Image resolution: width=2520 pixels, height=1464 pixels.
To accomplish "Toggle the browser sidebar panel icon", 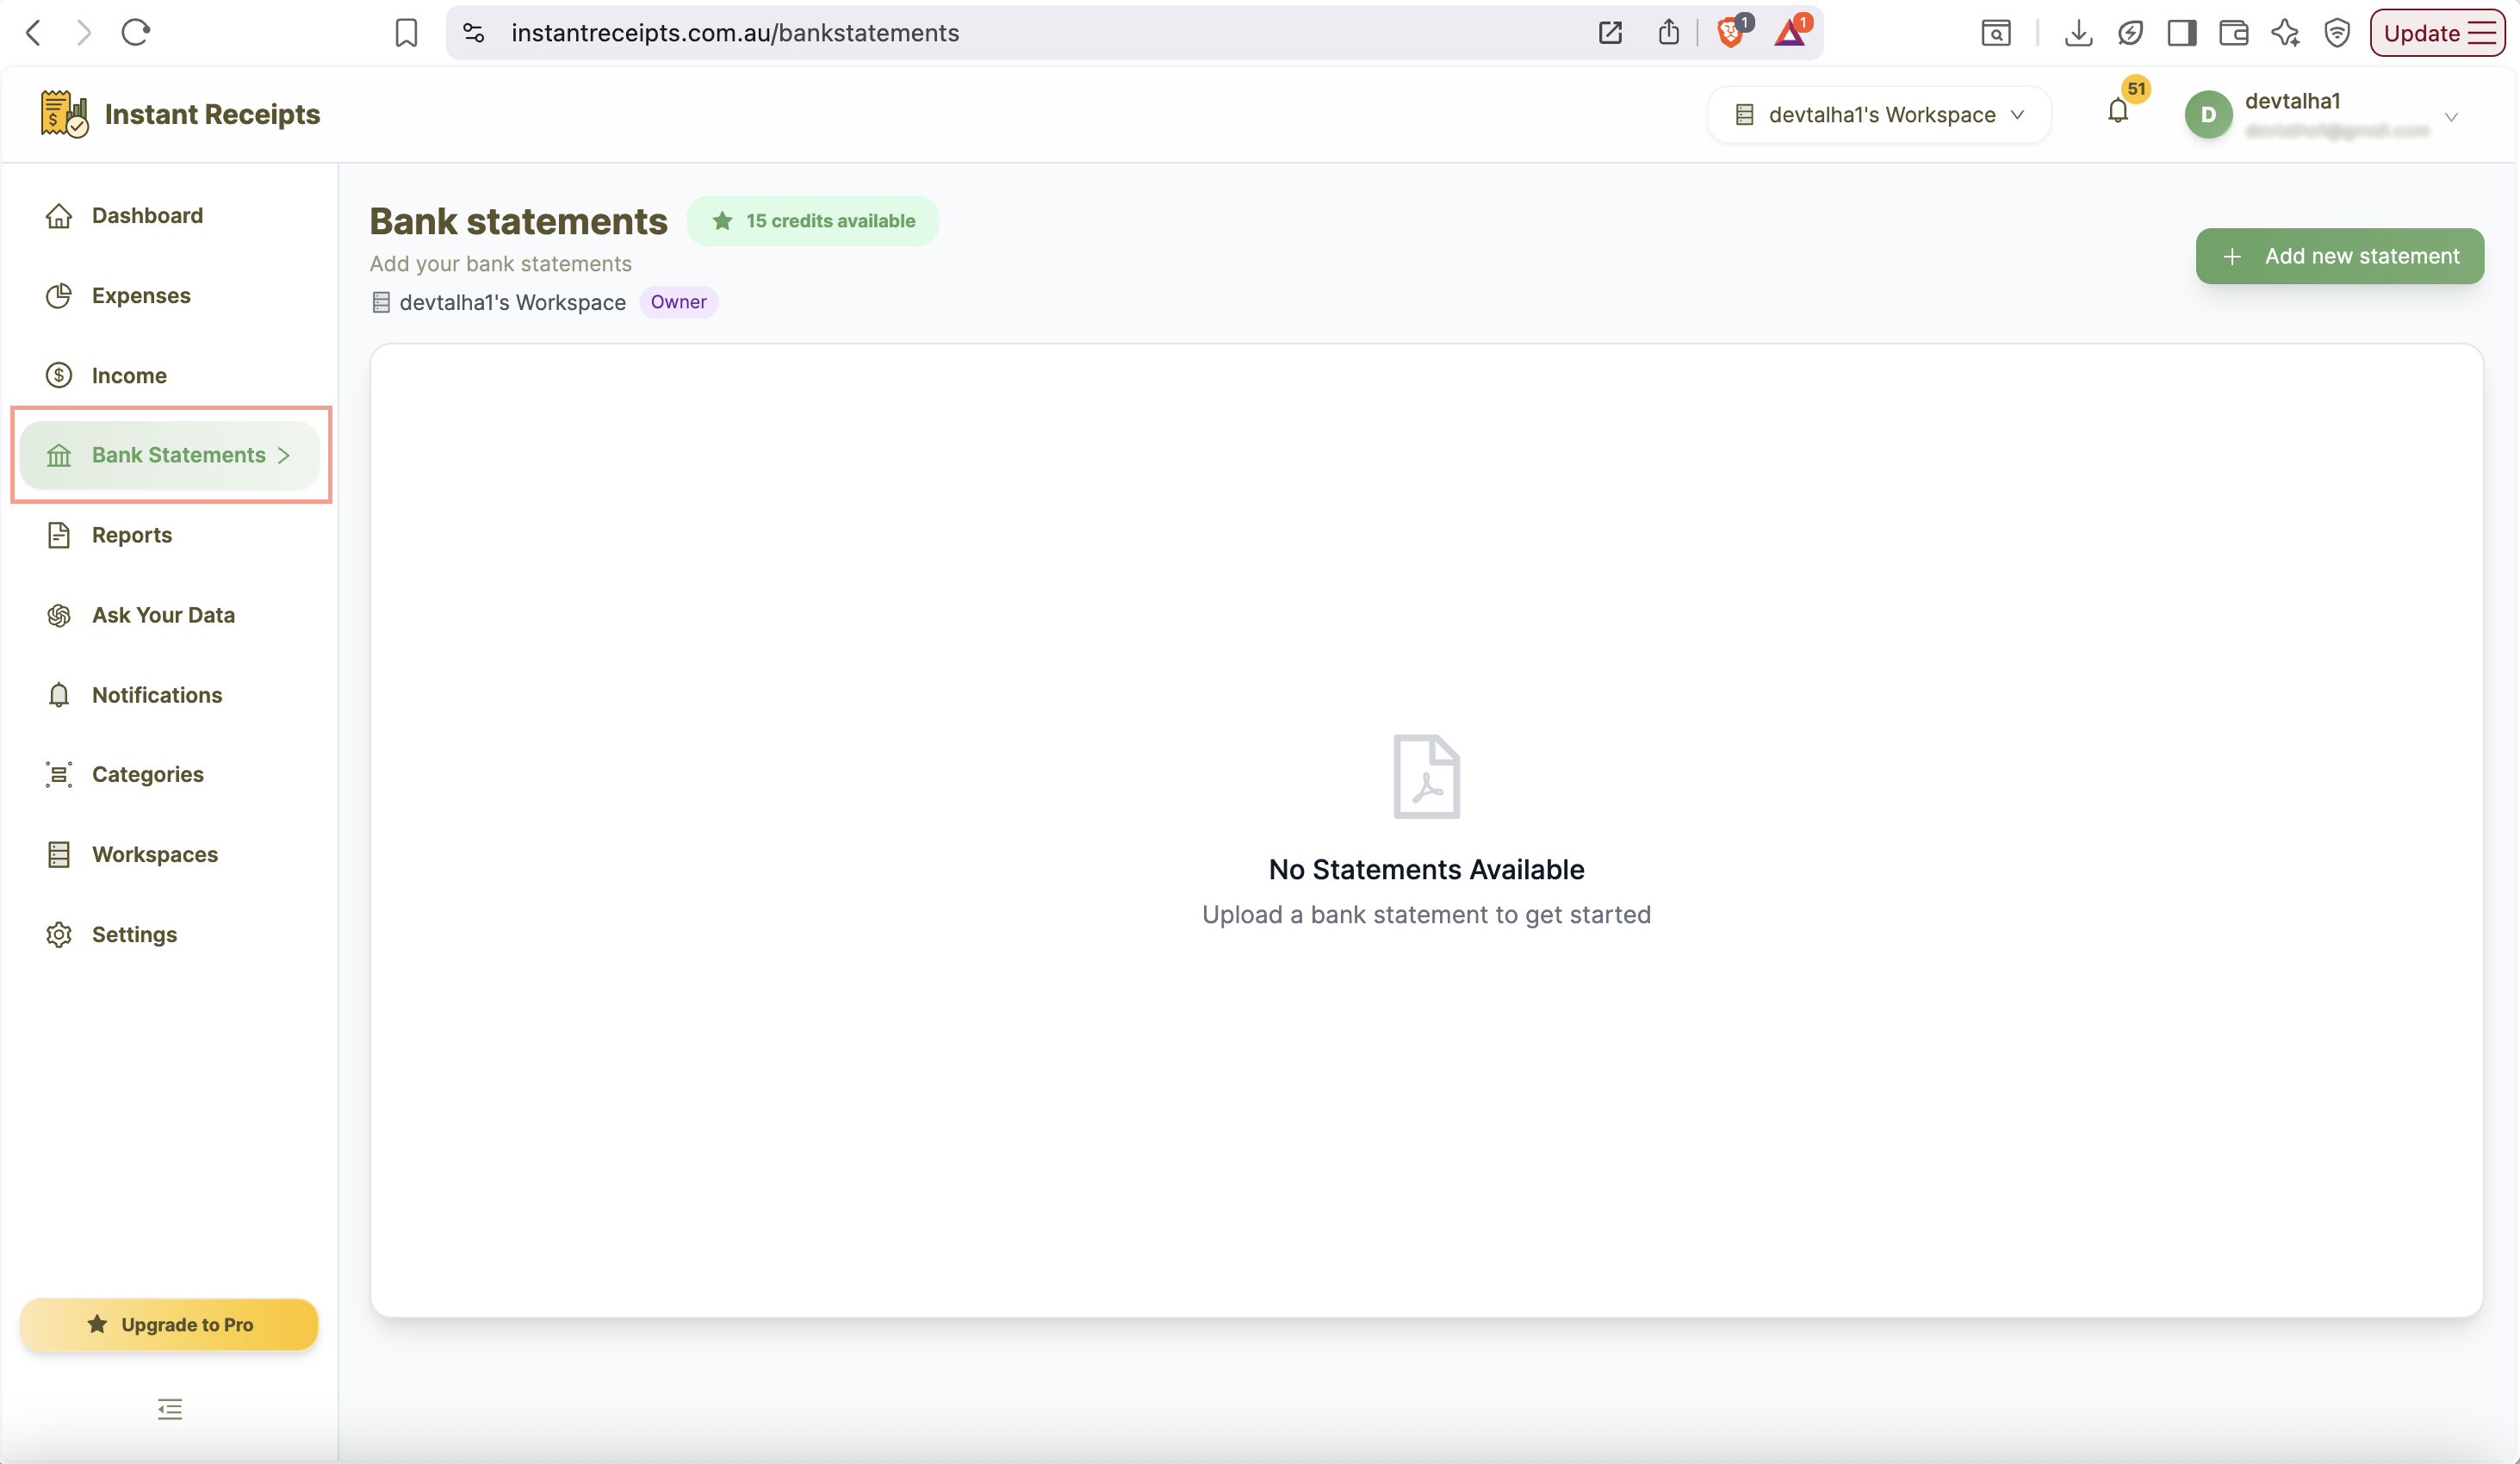I will [2182, 33].
